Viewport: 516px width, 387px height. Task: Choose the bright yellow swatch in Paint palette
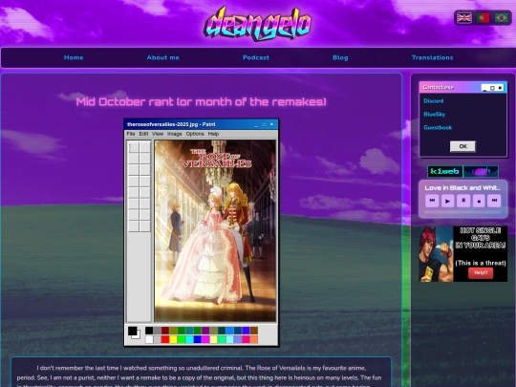pyautogui.click(x=173, y=339)
